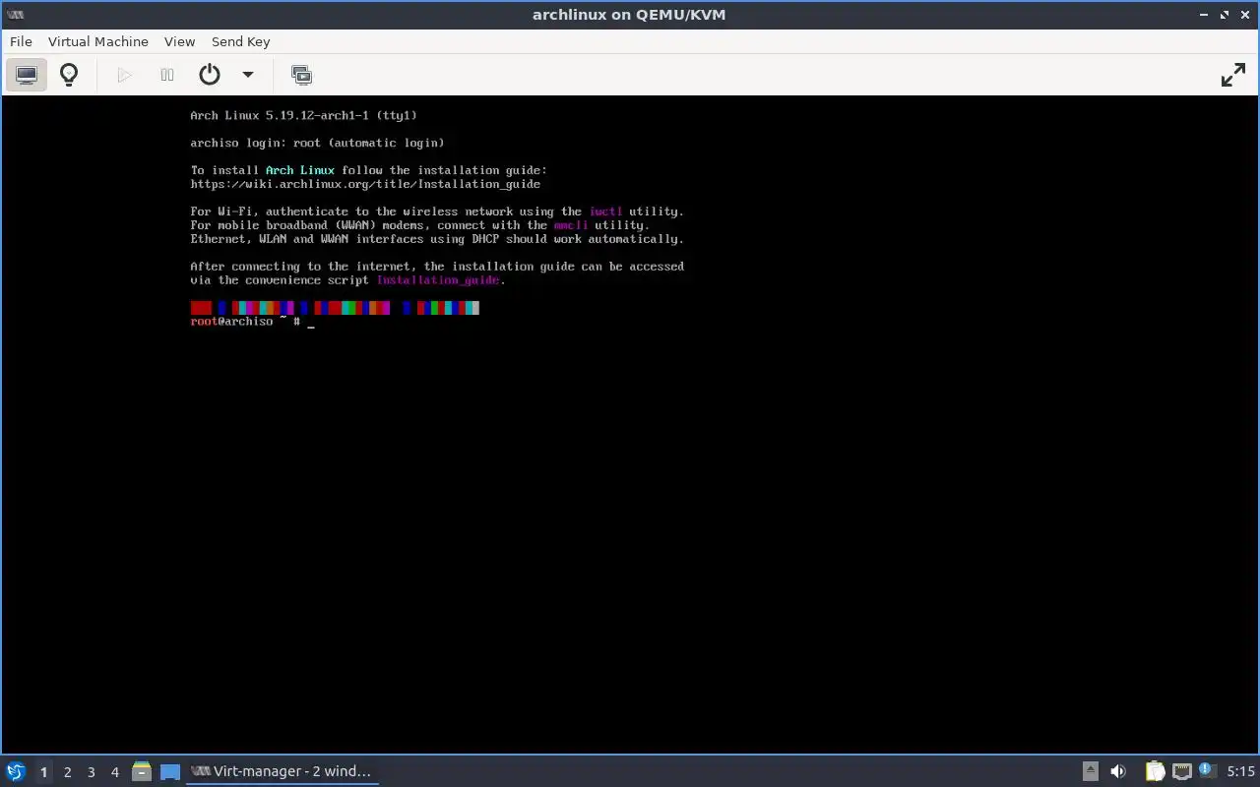Open the Virtual Machine menu
Screen dimensions: 1260x787
98,41
